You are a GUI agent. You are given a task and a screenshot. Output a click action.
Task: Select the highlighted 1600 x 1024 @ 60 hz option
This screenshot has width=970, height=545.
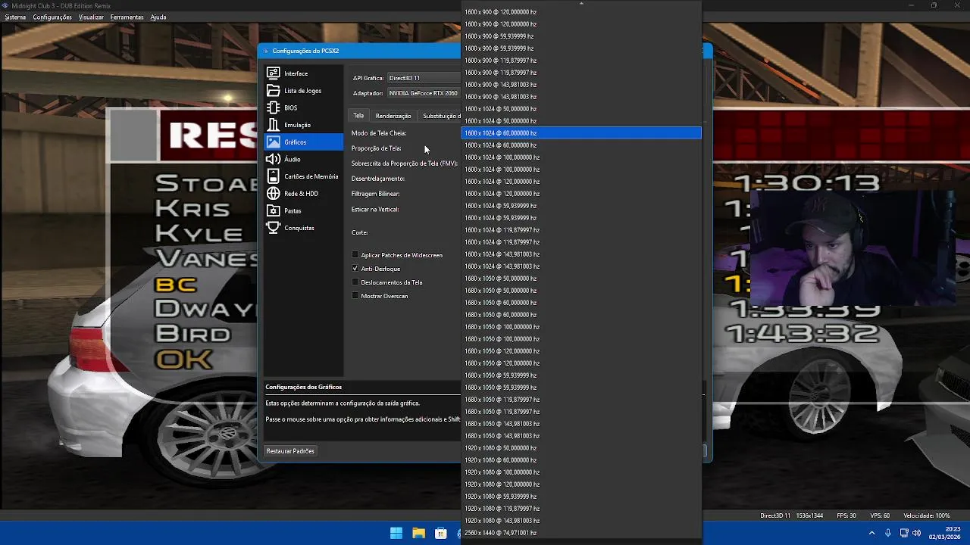[x=581, y=133]
